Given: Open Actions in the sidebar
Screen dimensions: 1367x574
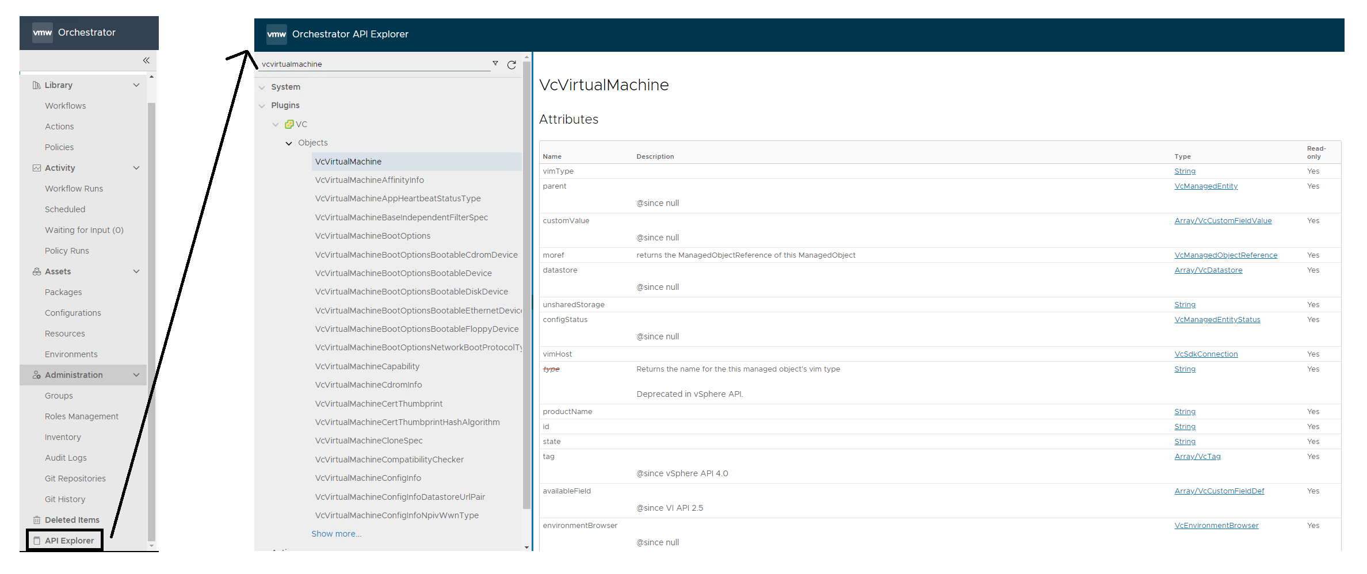Looking at the screenshot, I should [59, 127].
